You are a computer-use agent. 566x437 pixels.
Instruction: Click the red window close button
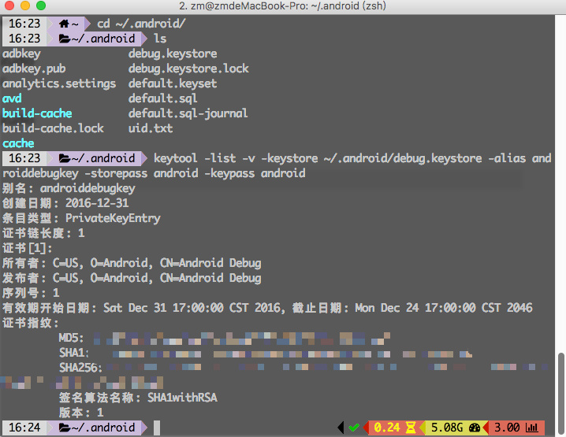tap(9, 6)
